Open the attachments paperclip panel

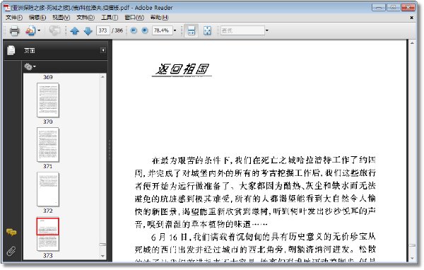[11, 251]
